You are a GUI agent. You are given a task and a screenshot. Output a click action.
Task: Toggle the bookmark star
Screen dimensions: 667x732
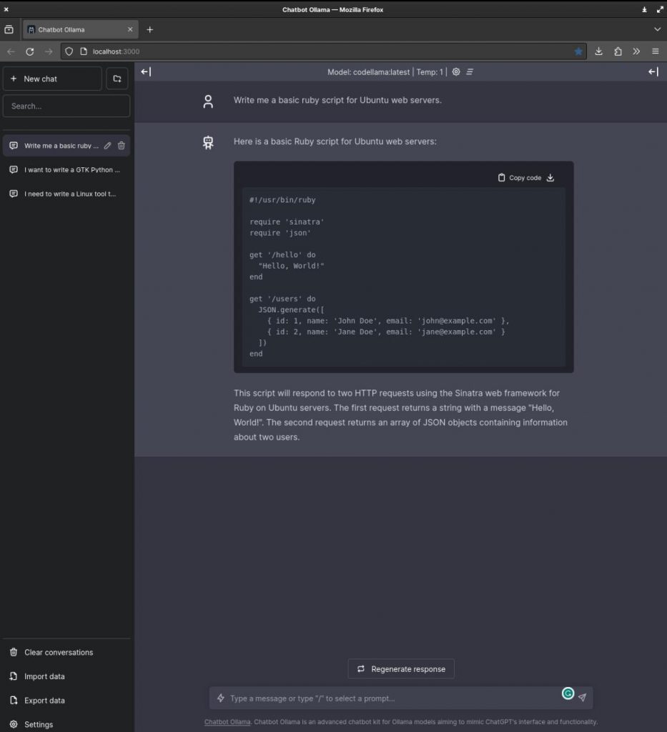(x=579, y=51)
